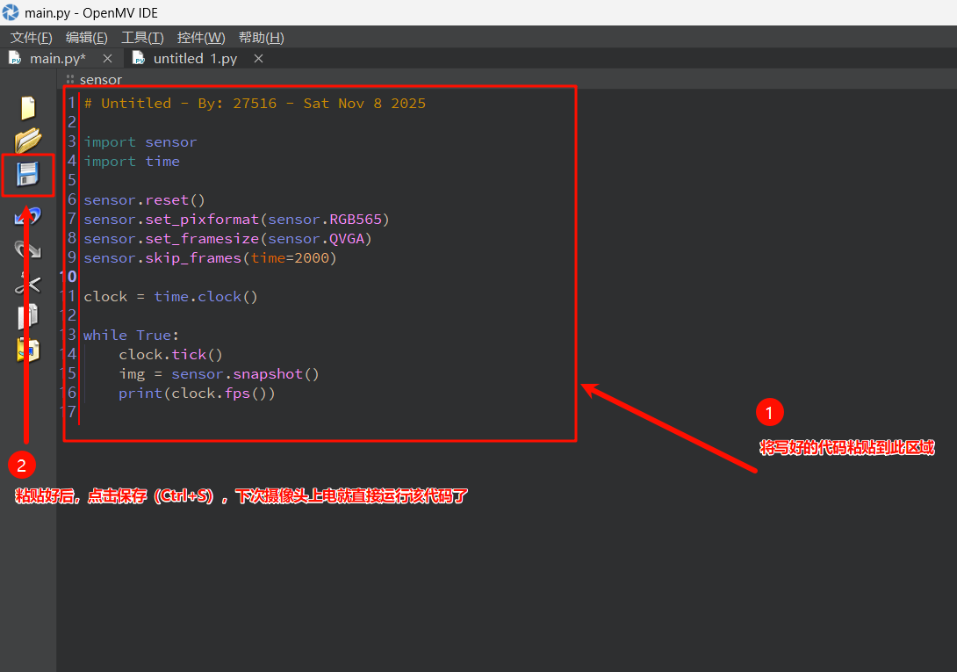Click the 'sensor.skip_frames(time=2000)' line
This screenshot has height=672, width=957.
click(210, 257)
